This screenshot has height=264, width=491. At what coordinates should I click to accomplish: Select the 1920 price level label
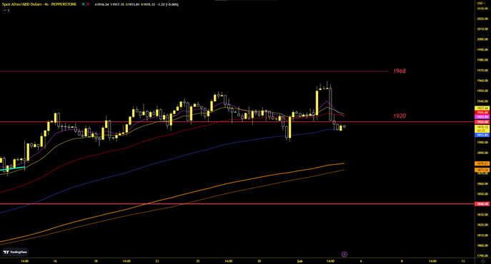click(400, 116)
